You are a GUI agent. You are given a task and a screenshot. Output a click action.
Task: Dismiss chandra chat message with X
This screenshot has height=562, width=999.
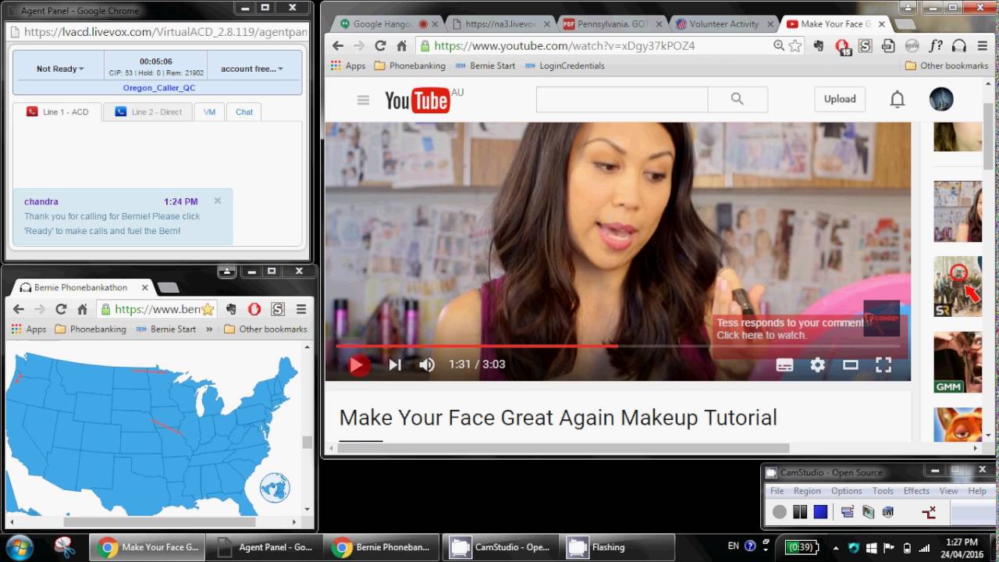218,201
